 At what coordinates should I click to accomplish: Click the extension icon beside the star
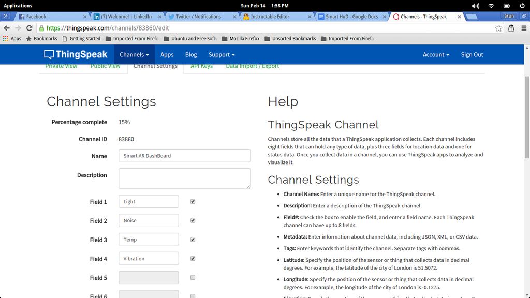511,28
